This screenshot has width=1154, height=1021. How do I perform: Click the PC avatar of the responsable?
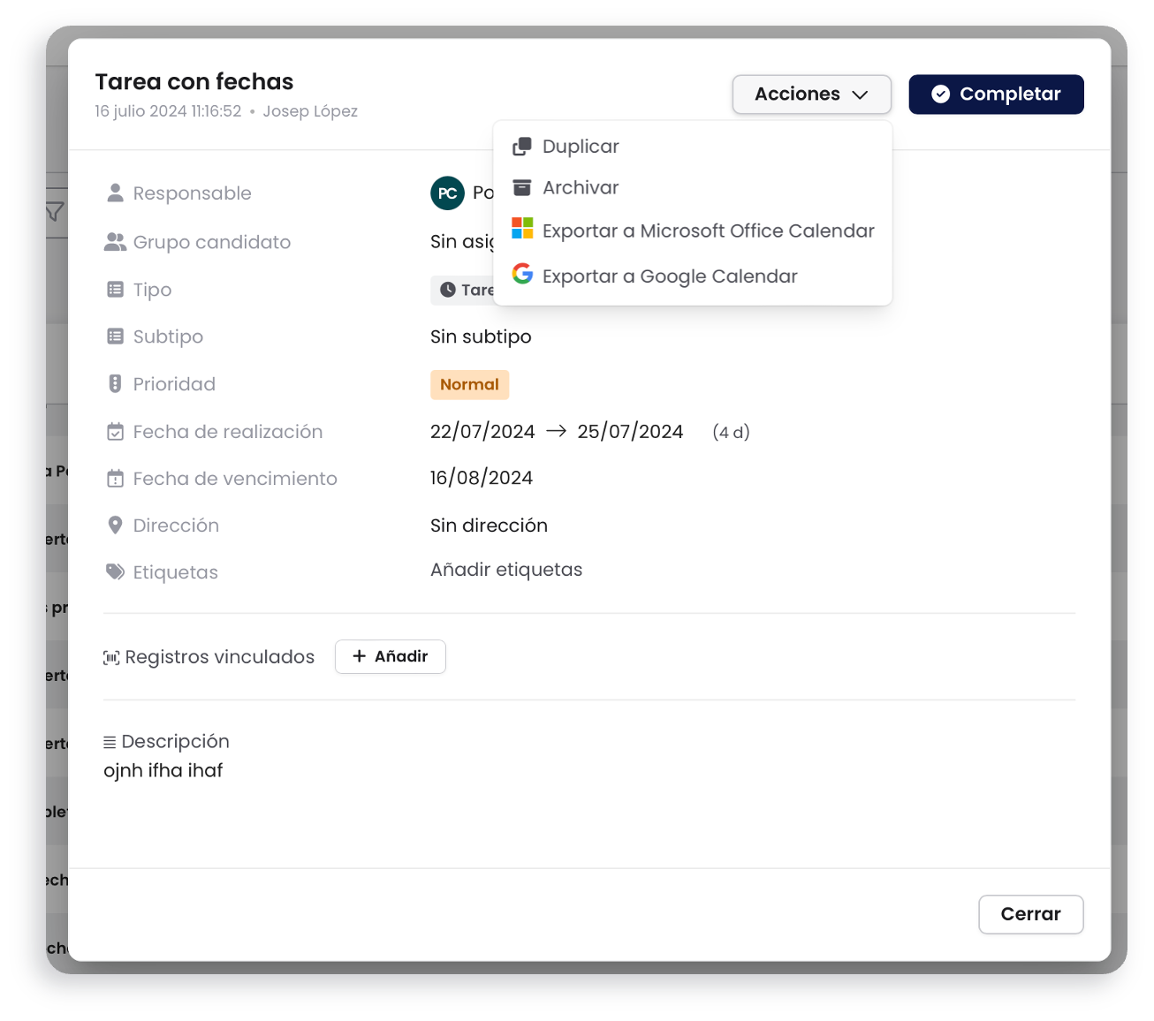tap(447, 193)
